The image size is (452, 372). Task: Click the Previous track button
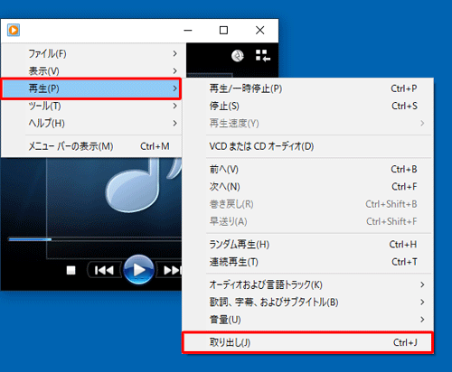[104, 270]
